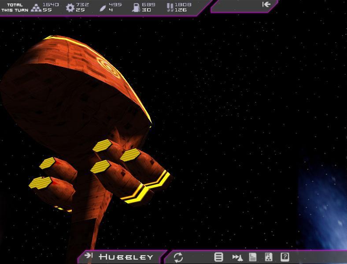Click the arrow icon beside Hubbley

tap(89, 256)
